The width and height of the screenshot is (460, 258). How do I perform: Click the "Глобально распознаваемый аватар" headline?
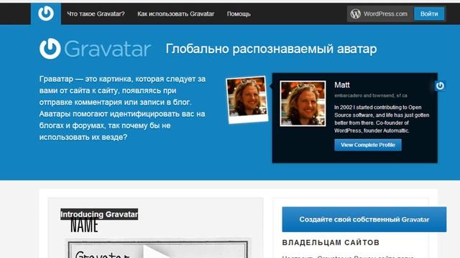click(271, 49)
